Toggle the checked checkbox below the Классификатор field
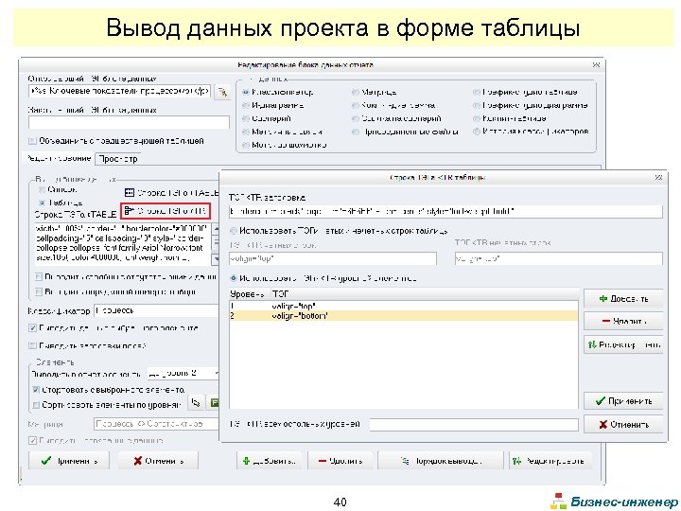This screenshot has width=681, height=511. pos(32,328)
